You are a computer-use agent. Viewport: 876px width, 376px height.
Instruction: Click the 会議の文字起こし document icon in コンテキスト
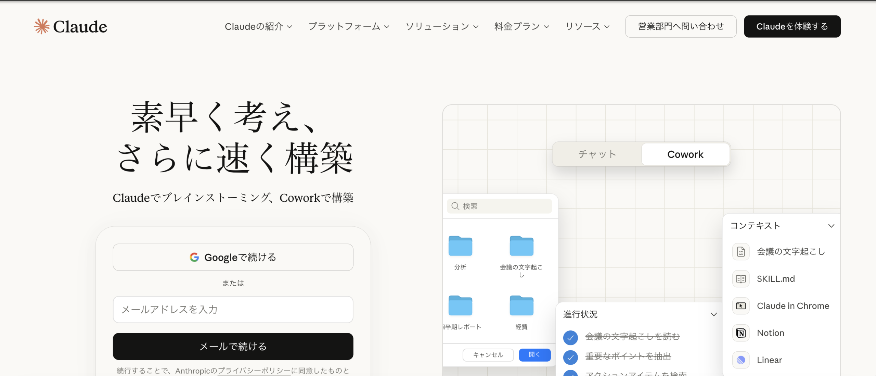[740, 251]
